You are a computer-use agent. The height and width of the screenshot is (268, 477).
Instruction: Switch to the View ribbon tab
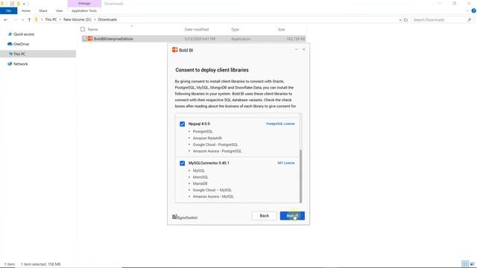[59, 10]
